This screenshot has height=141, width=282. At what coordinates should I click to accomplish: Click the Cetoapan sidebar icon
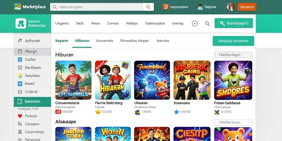[20, 124]
